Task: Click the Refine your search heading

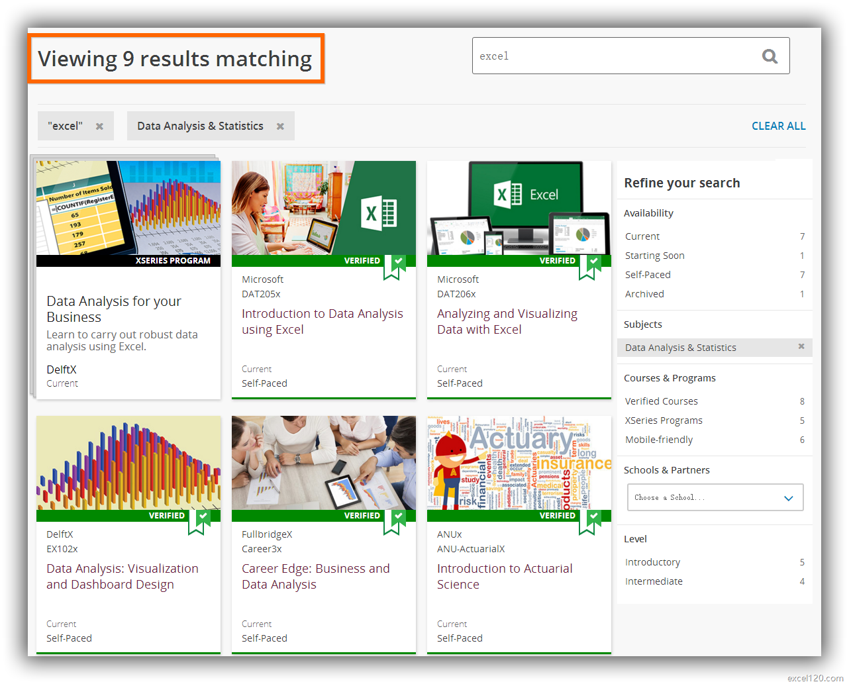Action: [682, 183]
